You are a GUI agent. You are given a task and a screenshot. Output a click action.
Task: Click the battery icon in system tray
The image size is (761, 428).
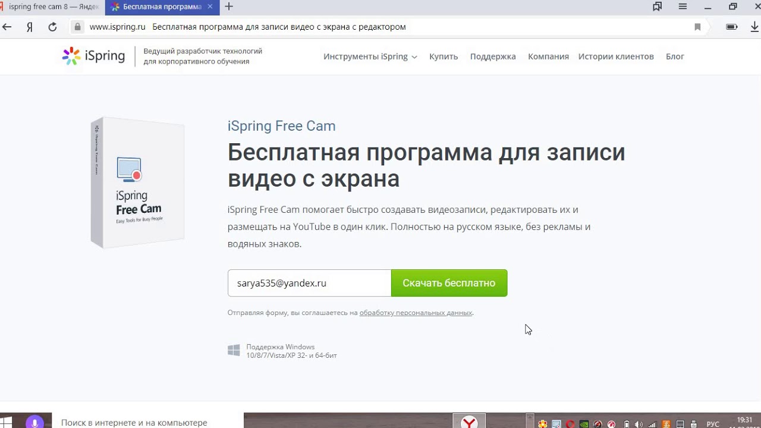pos(627,424)
